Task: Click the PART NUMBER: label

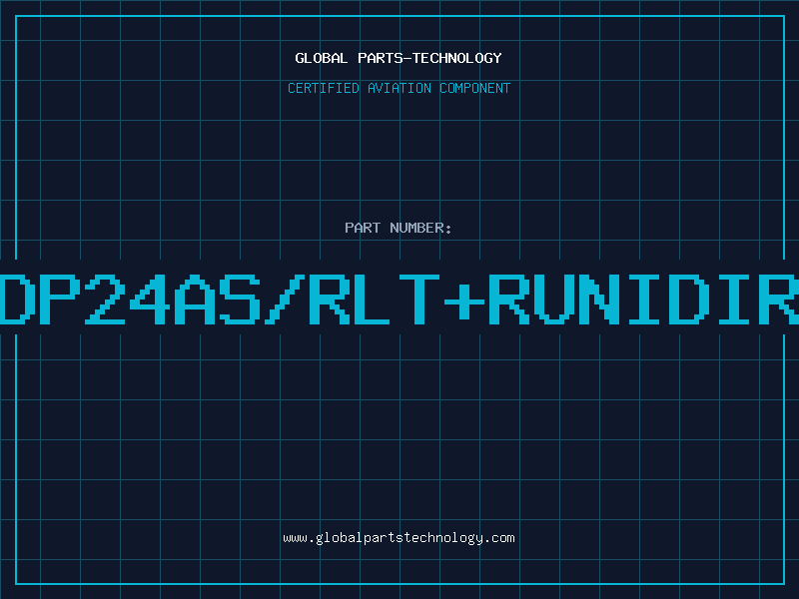Action: 399,228
